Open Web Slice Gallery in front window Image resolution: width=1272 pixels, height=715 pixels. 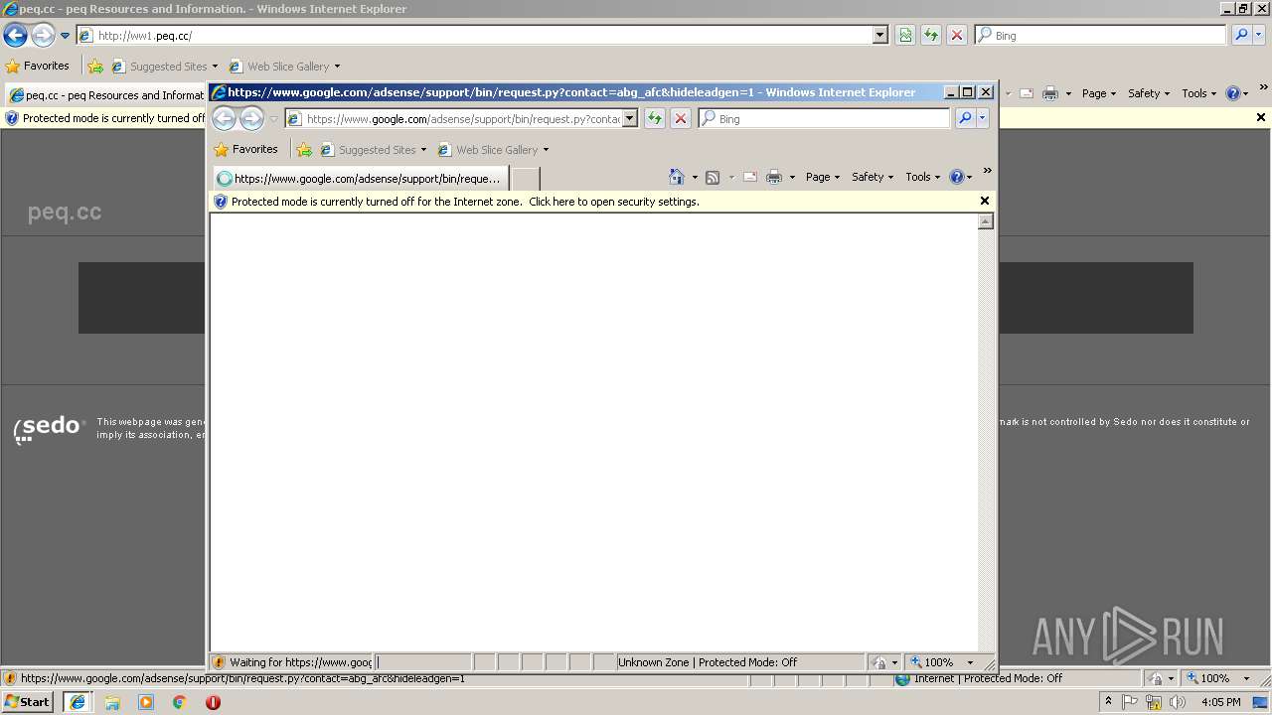pyautogui.click(x=493, y=150)
